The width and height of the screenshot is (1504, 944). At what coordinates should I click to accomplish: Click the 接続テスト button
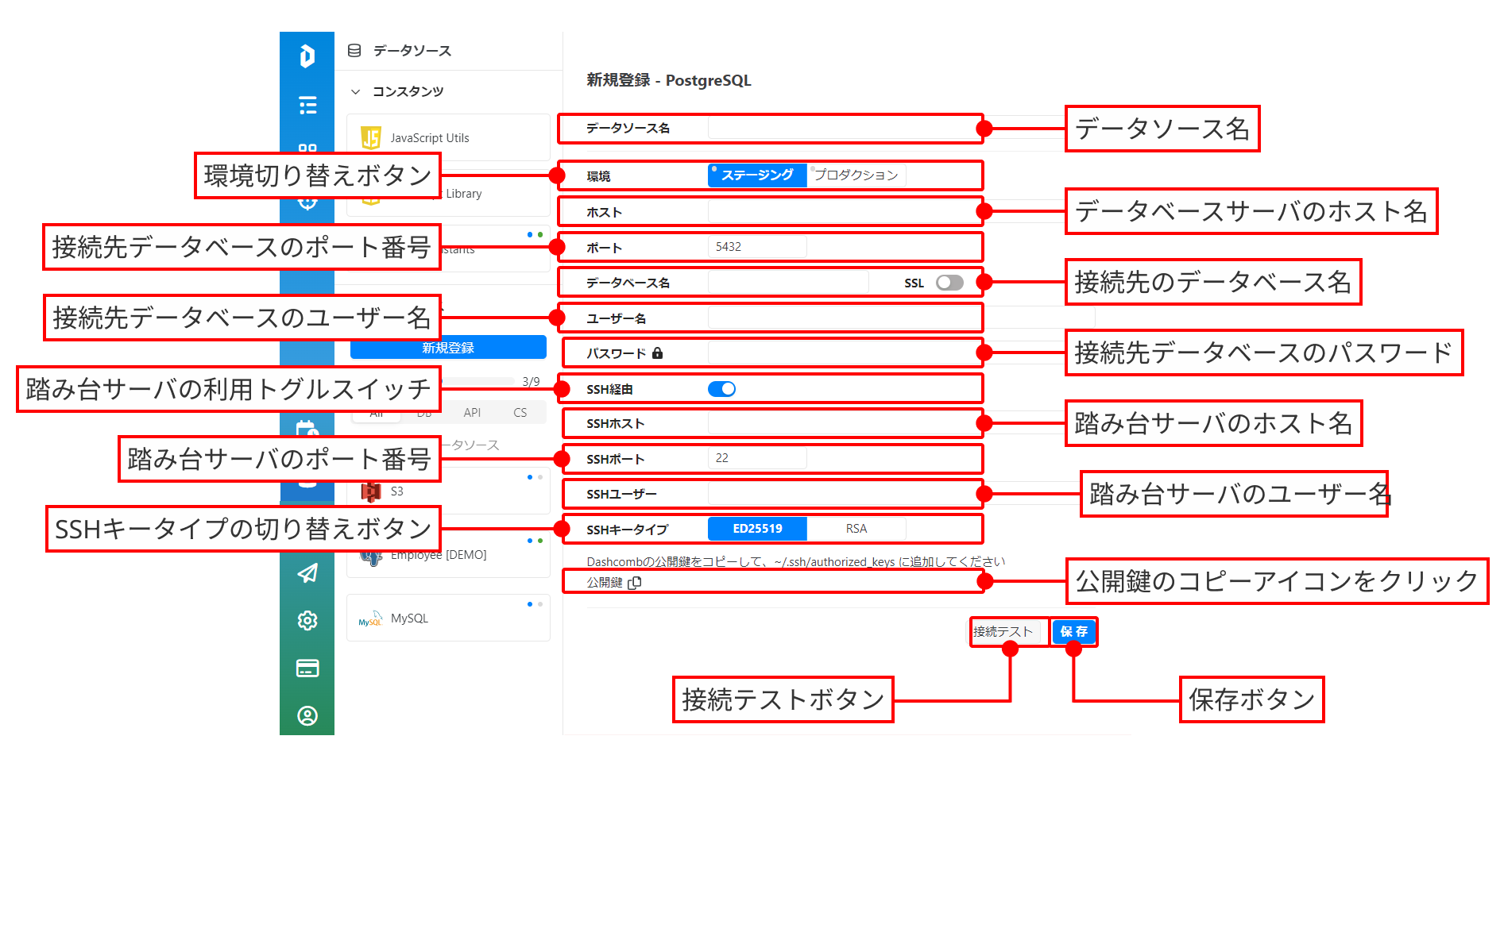1004,632
